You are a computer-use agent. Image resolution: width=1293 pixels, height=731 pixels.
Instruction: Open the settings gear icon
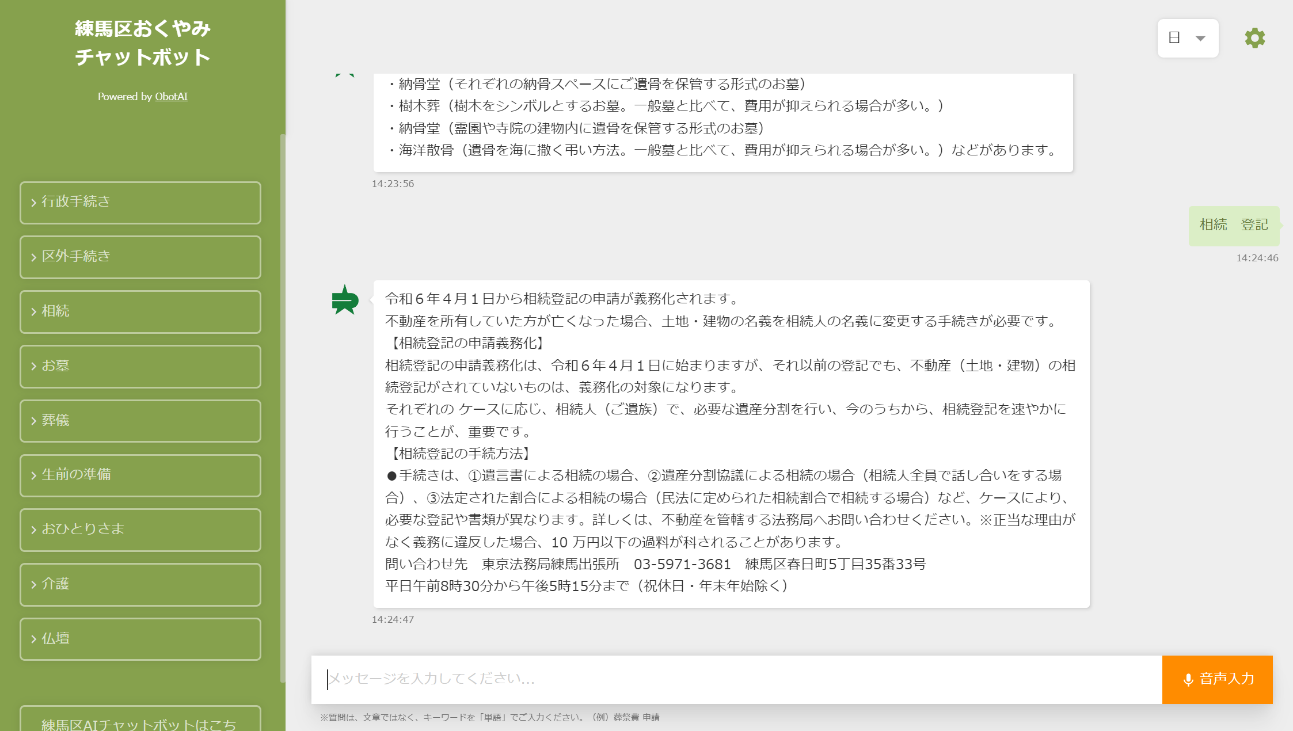click(1254, 38)
